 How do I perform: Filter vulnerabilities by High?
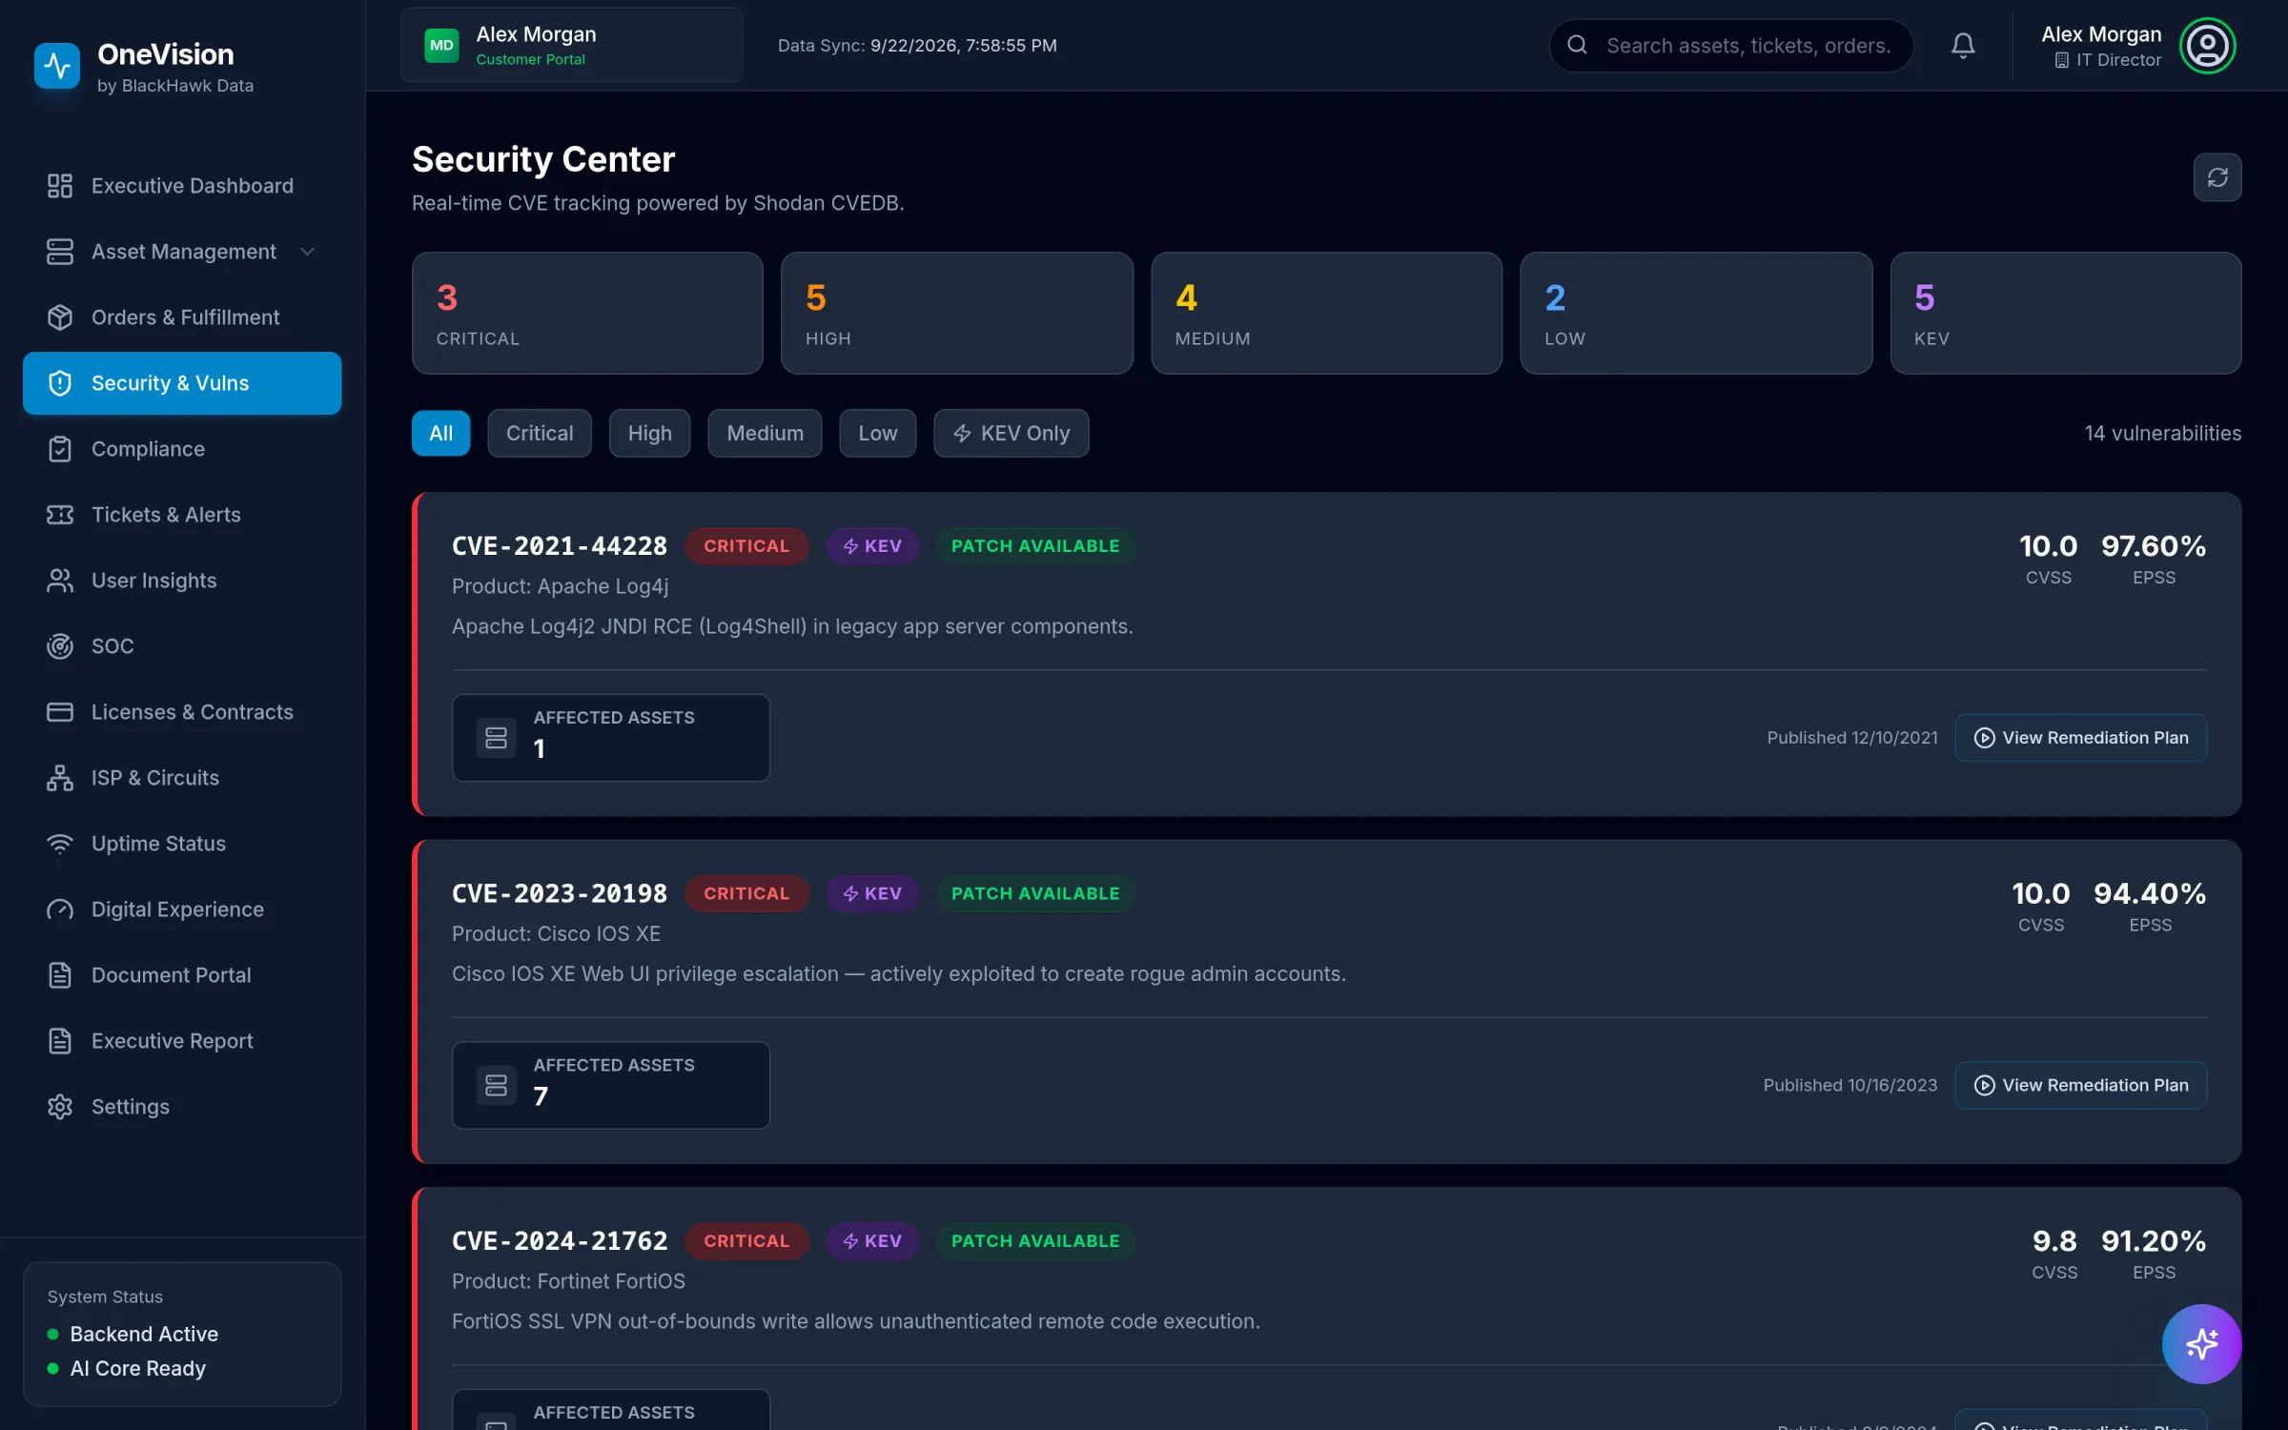pos(650,434)
